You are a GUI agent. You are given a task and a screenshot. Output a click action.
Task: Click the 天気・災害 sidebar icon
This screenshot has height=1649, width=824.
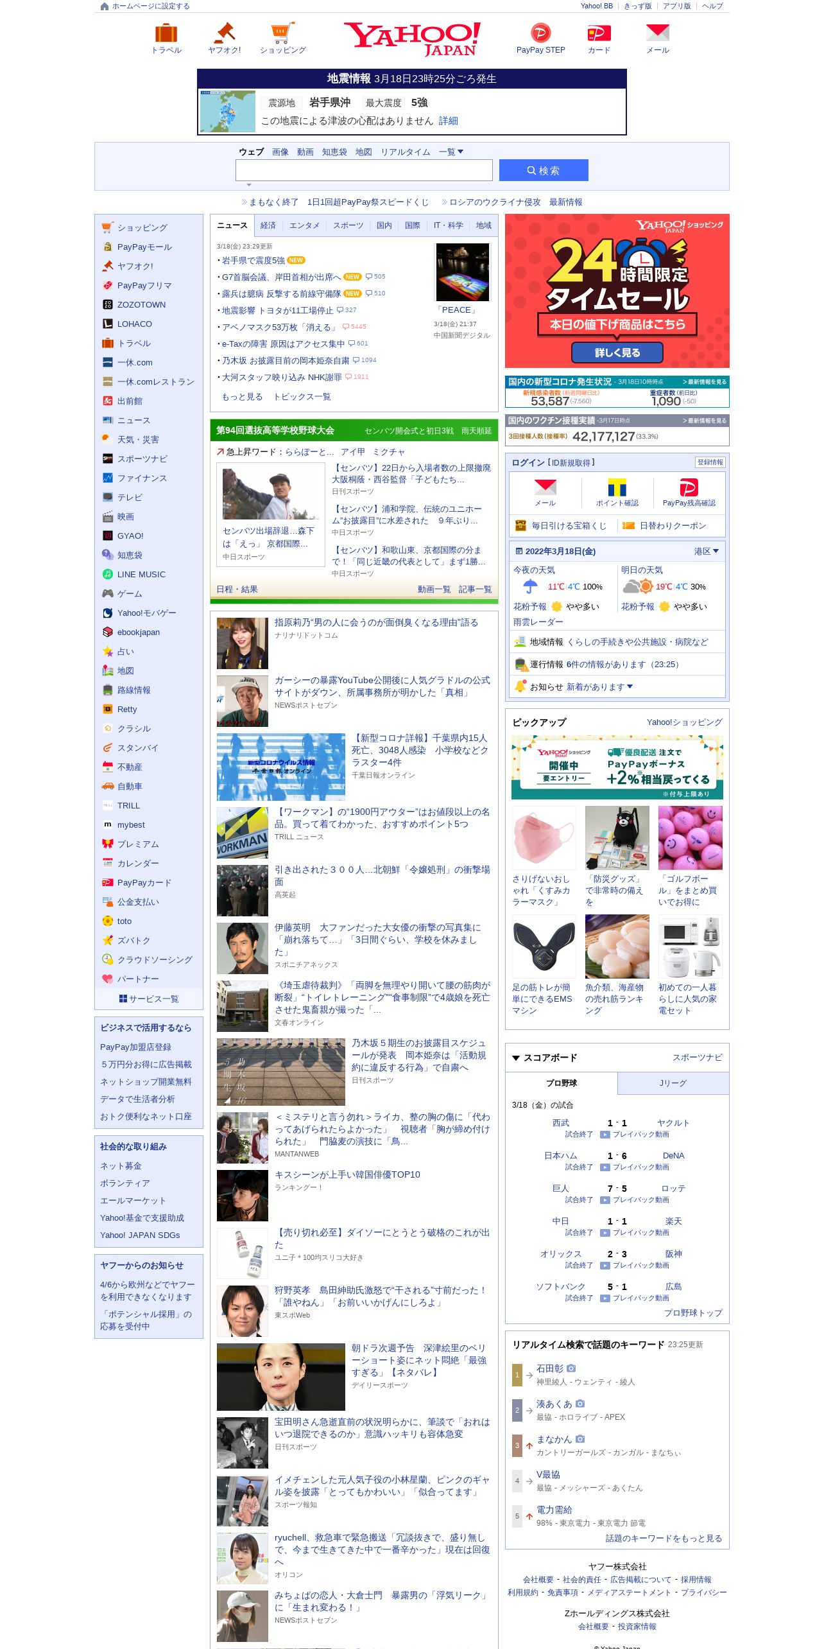[108, 440]
